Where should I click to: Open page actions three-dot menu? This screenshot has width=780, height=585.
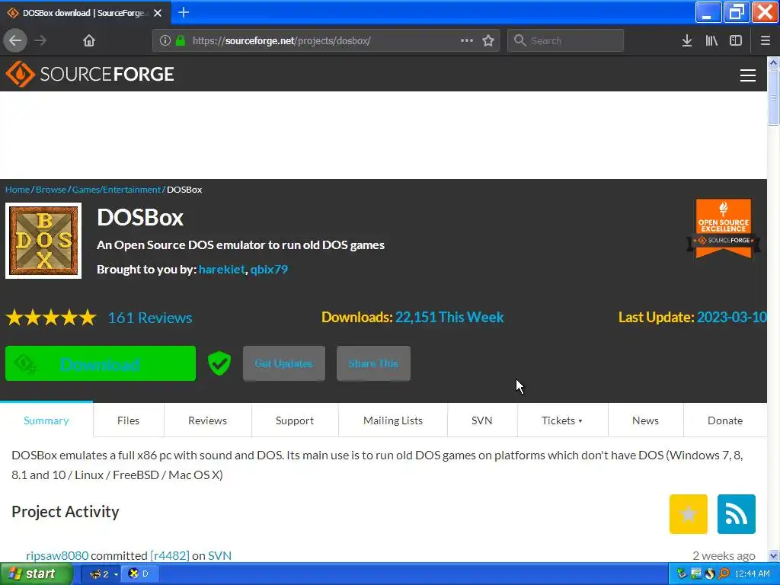tap(467, 40)
